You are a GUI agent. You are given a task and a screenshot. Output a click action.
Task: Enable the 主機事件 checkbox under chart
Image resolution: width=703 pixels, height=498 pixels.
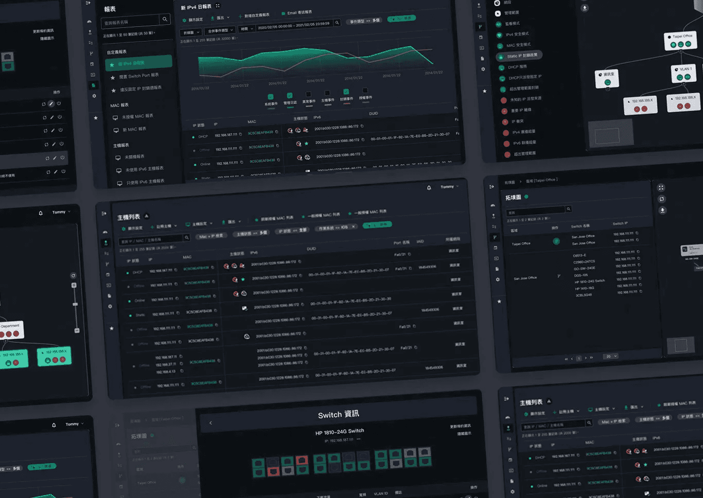(327, 93)
